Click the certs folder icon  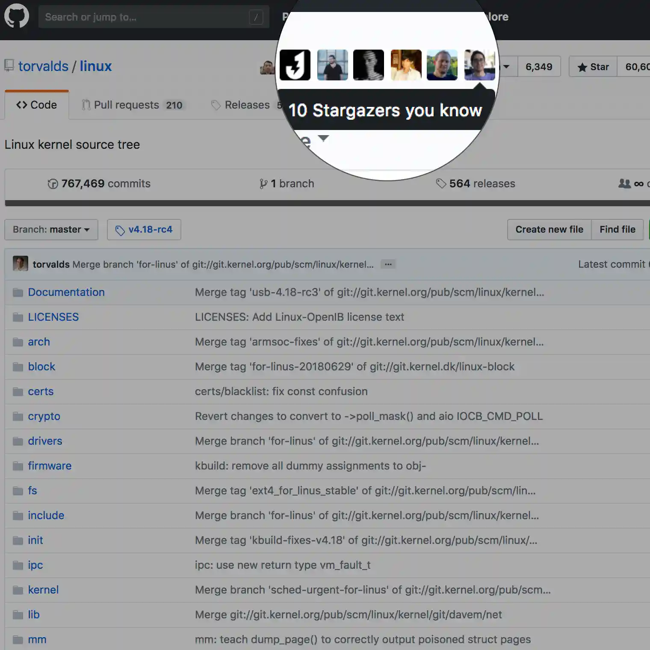(x=18, y=392)
